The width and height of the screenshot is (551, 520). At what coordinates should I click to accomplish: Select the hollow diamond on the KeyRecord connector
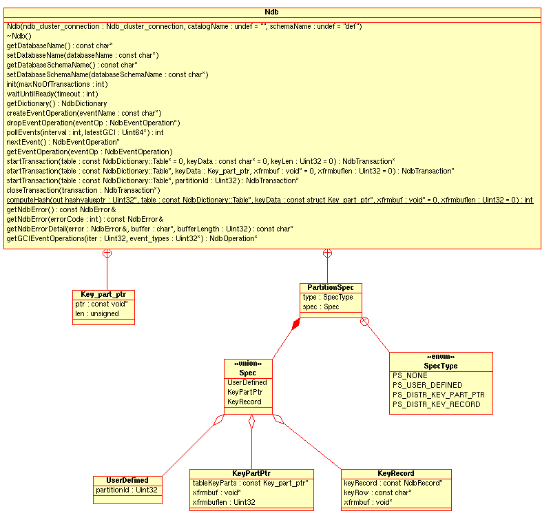278,419
